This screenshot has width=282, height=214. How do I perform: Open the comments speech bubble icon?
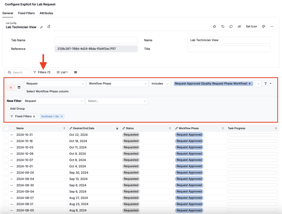pyautogui.click(x=231, y=26)
